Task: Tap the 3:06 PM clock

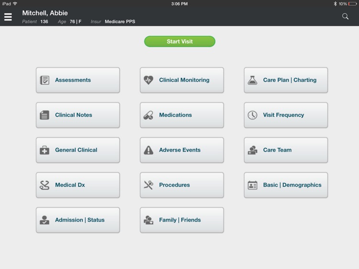Action: (x=179, y=4)
